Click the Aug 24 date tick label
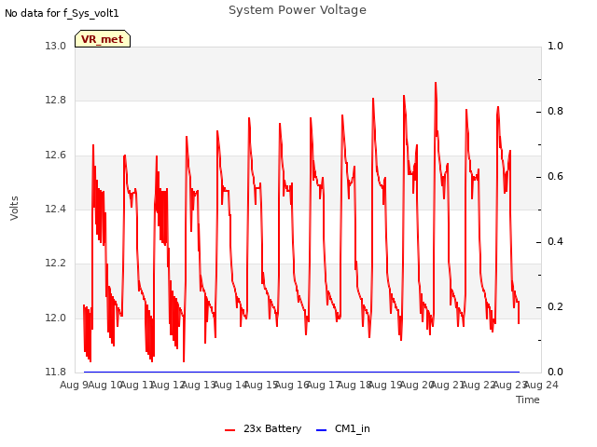597x447 pixels. pyautogui.click(x=541, y=386)
